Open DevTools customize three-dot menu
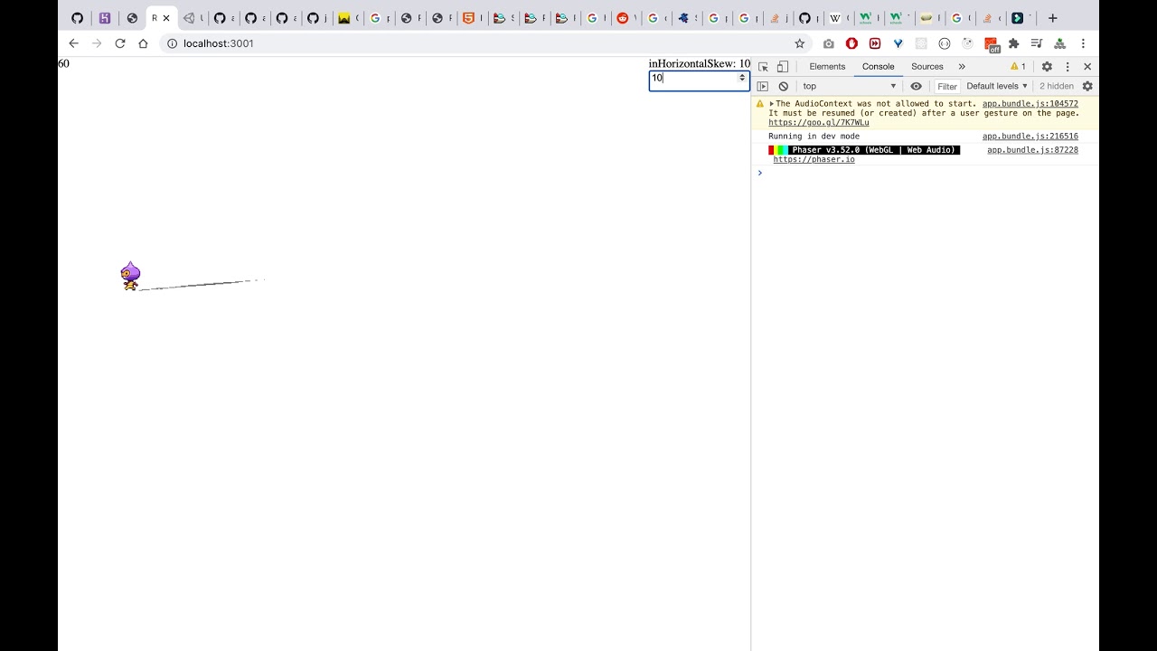Image resolution: width=1157 pixels, height=651 pixels. point(1068,67)
